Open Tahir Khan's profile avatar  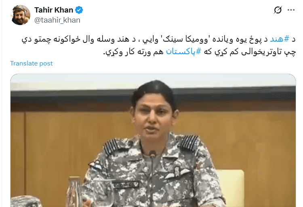(x=21, y=15)
